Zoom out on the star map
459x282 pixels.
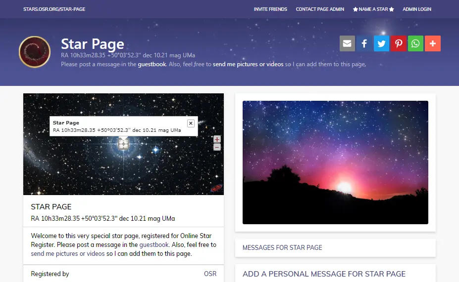217,147
